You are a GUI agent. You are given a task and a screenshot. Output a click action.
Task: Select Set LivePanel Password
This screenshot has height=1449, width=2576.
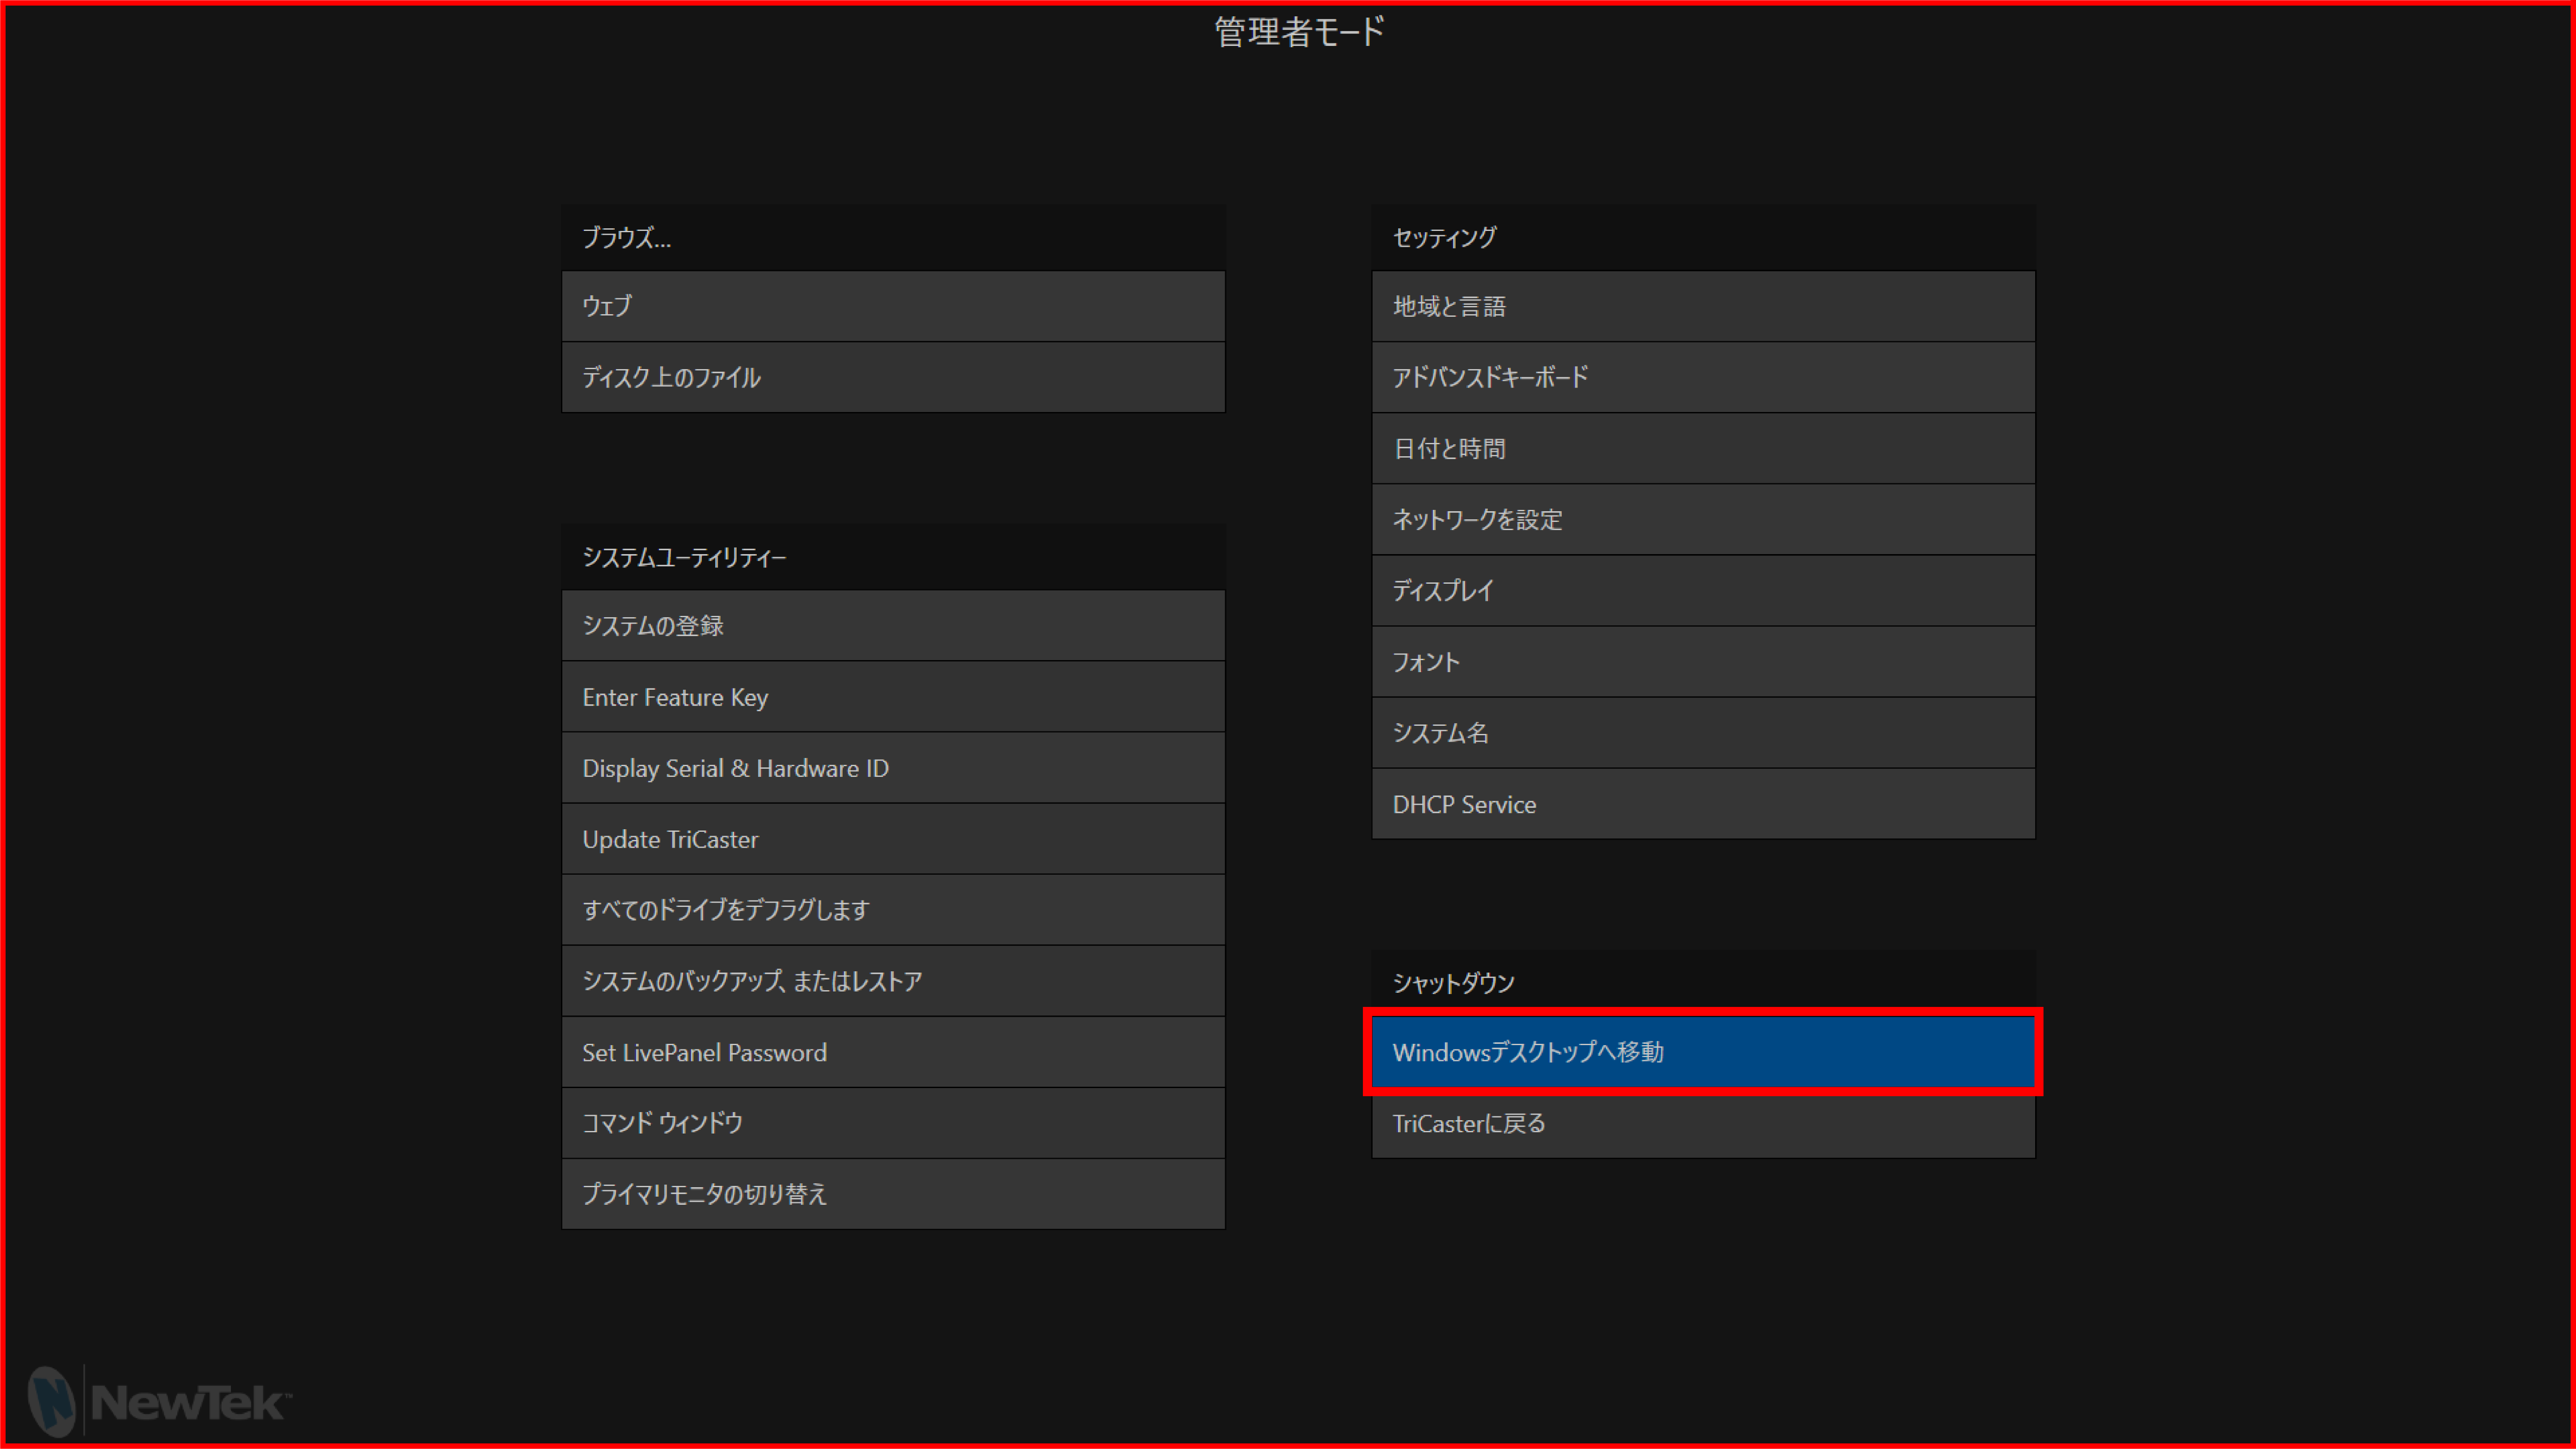tap(893, 1052)
